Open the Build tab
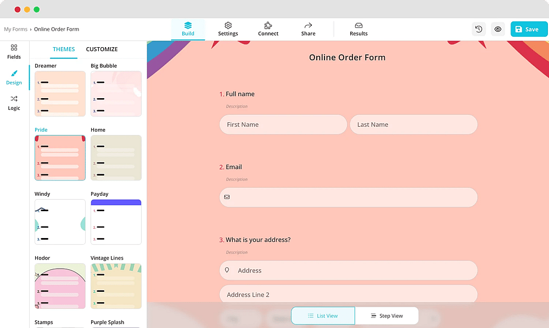The width and height of the screenshot is (549, 328). [188, 30]
